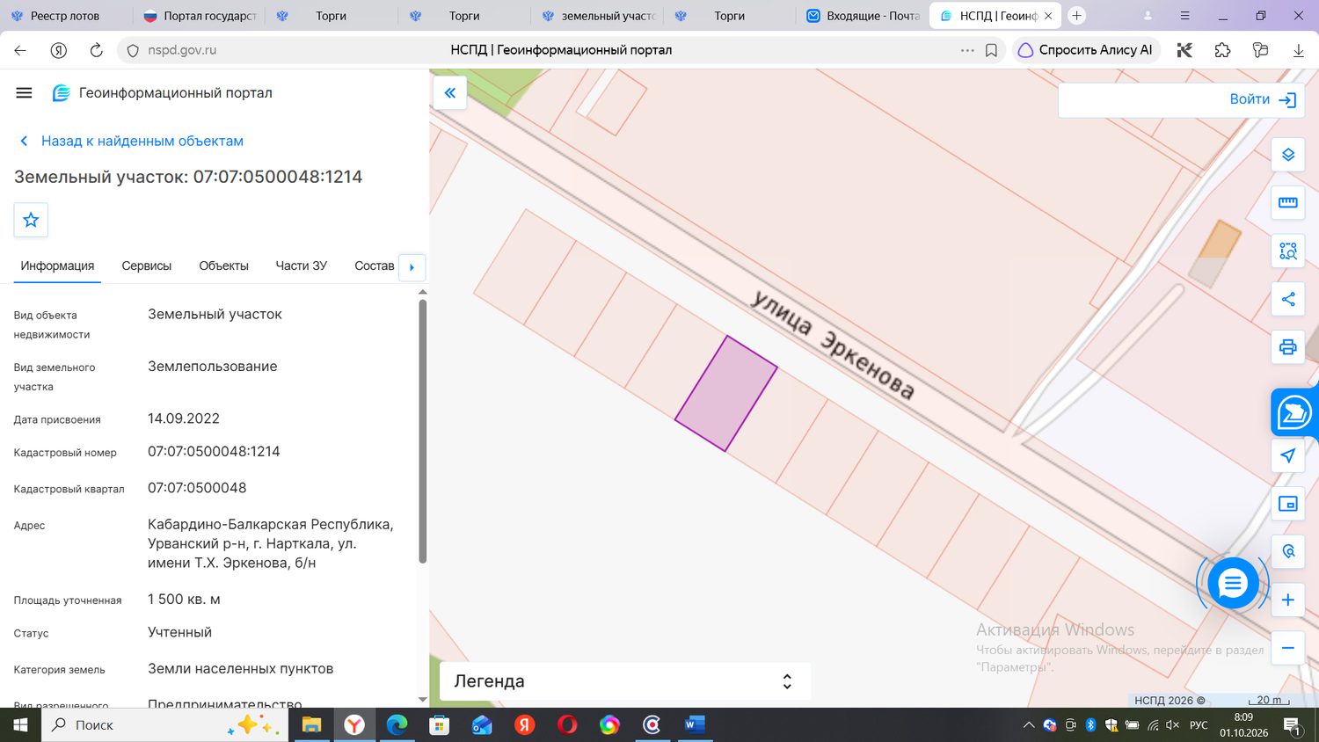Show hidden system tray icons chevron
Screen dimensions: 1319x742
click(1028, 725)
